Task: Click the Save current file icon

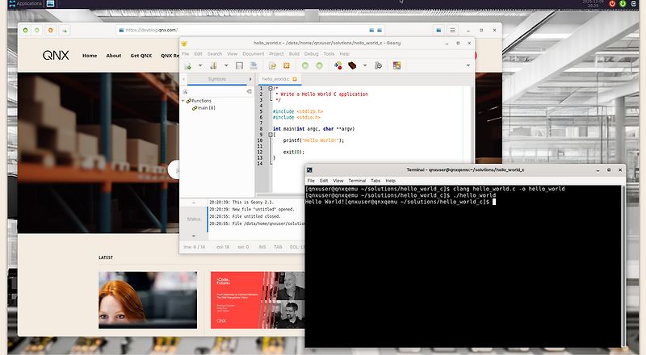Action: 240,65
